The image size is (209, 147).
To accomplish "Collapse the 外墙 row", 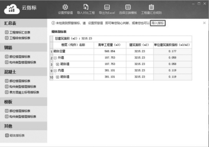I will 55,58.
